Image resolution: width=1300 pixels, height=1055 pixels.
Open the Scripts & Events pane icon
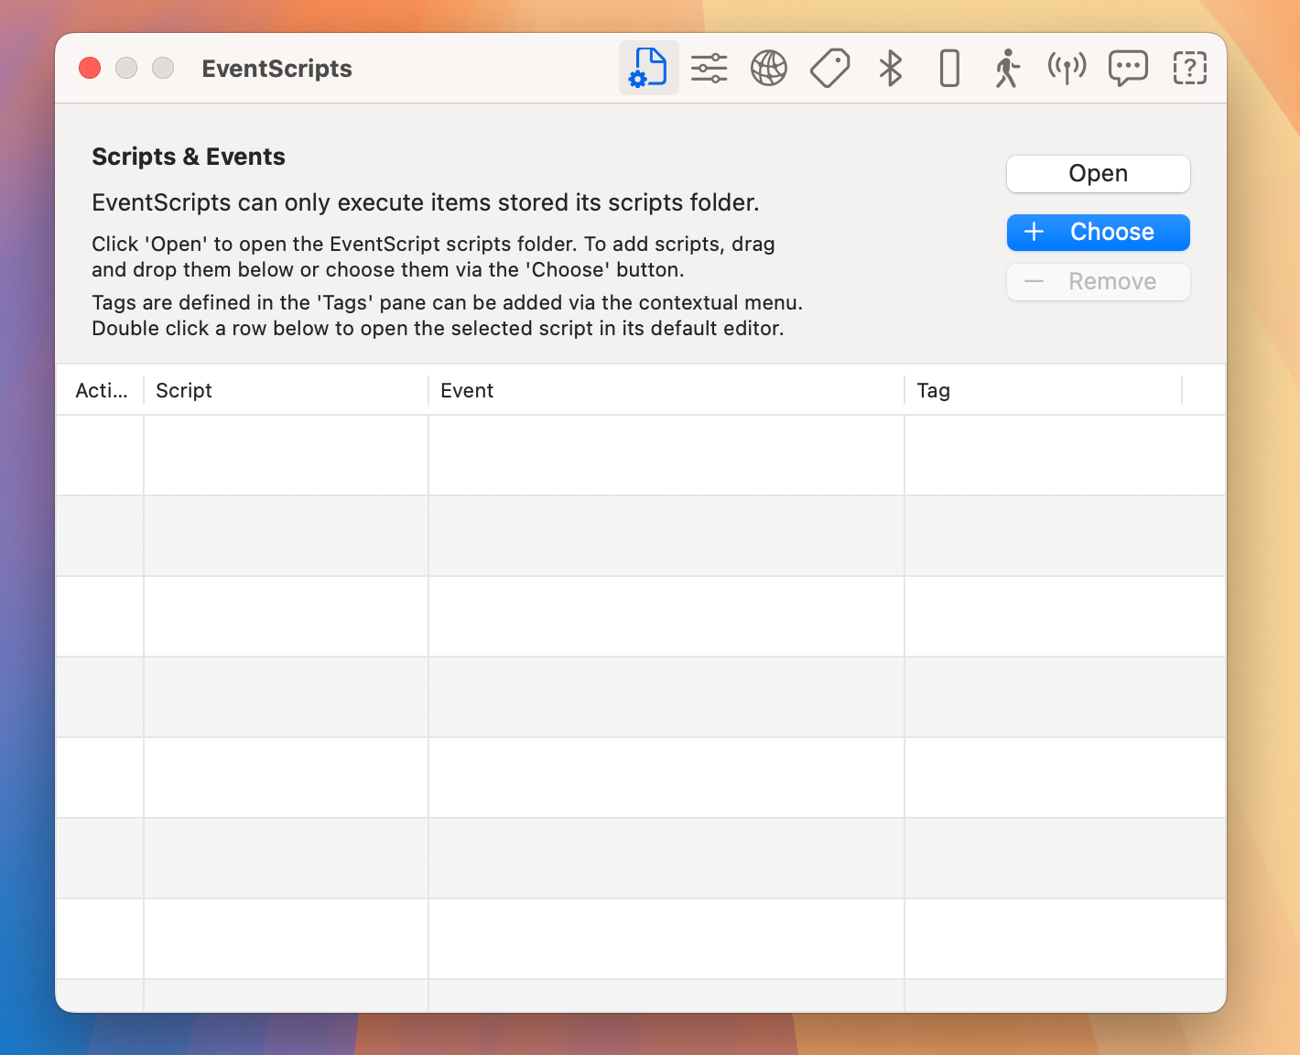pyautogui.click(x=648, y=68)
